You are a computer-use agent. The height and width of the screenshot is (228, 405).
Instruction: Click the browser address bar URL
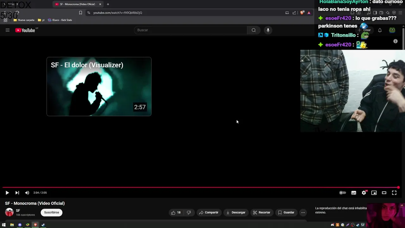click(x=118, y=13)
